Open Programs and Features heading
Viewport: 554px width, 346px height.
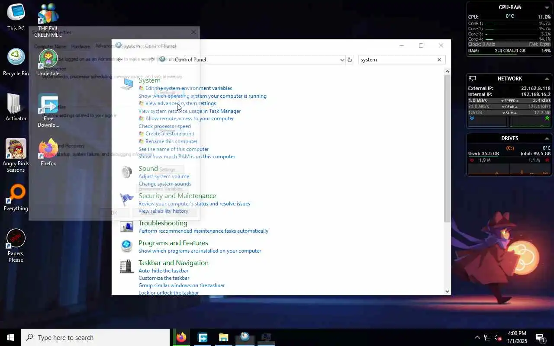(173, 243)
